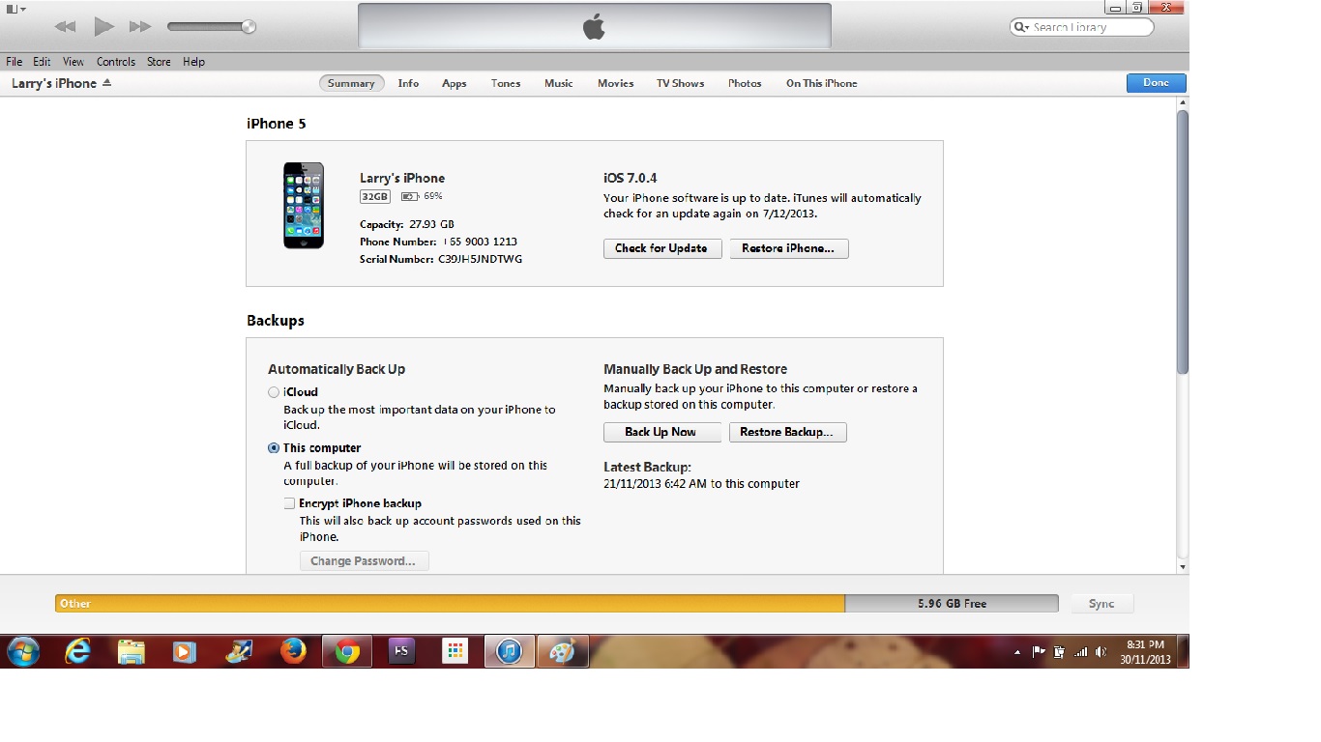The image size is (1321, 742).
Task: Open the View menu
Action: pos(73,62)
